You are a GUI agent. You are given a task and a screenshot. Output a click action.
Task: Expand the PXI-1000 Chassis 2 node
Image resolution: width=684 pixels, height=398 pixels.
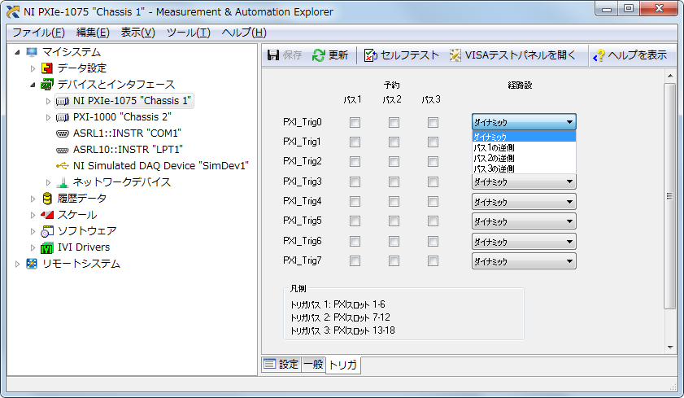[49, 117]
